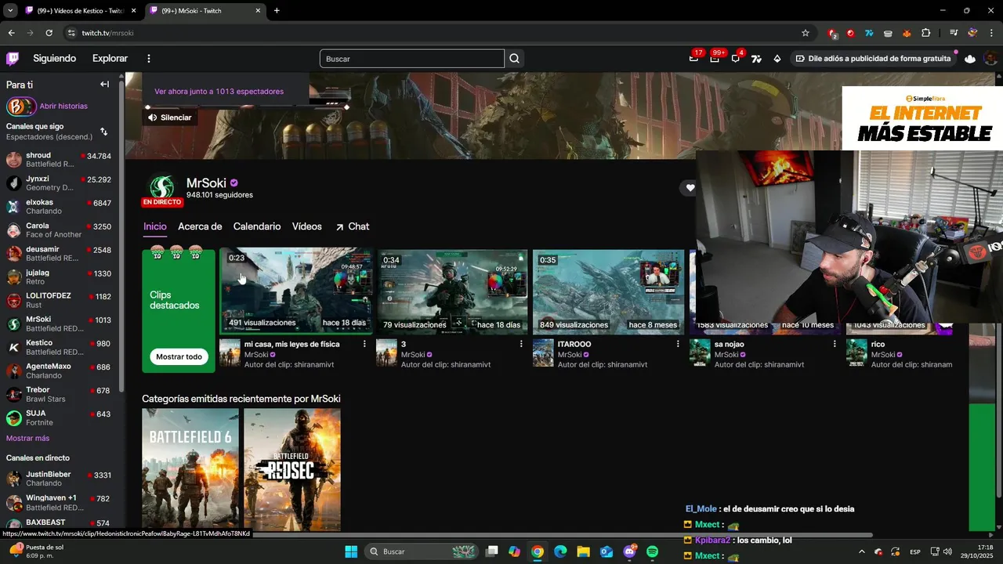Screen dimensions: 1003x564
Task: Click Abrir historias
Action: pyautogui.click(x=63, y=106)
